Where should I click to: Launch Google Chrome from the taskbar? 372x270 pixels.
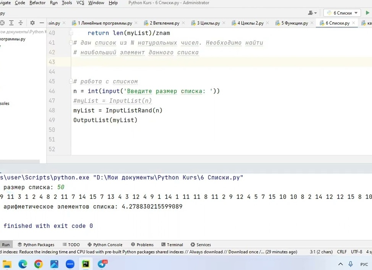click(39, 264)
